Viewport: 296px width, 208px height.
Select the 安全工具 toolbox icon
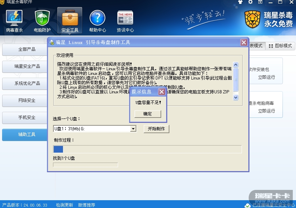(x=70, y=21)
